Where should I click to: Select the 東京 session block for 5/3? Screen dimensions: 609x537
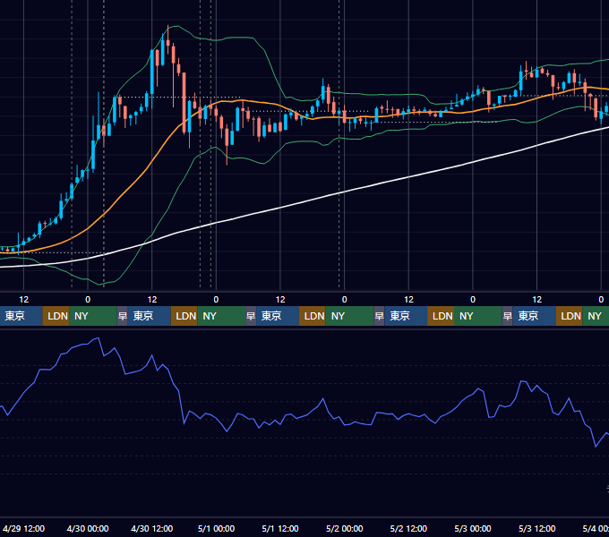coord(534,316)
